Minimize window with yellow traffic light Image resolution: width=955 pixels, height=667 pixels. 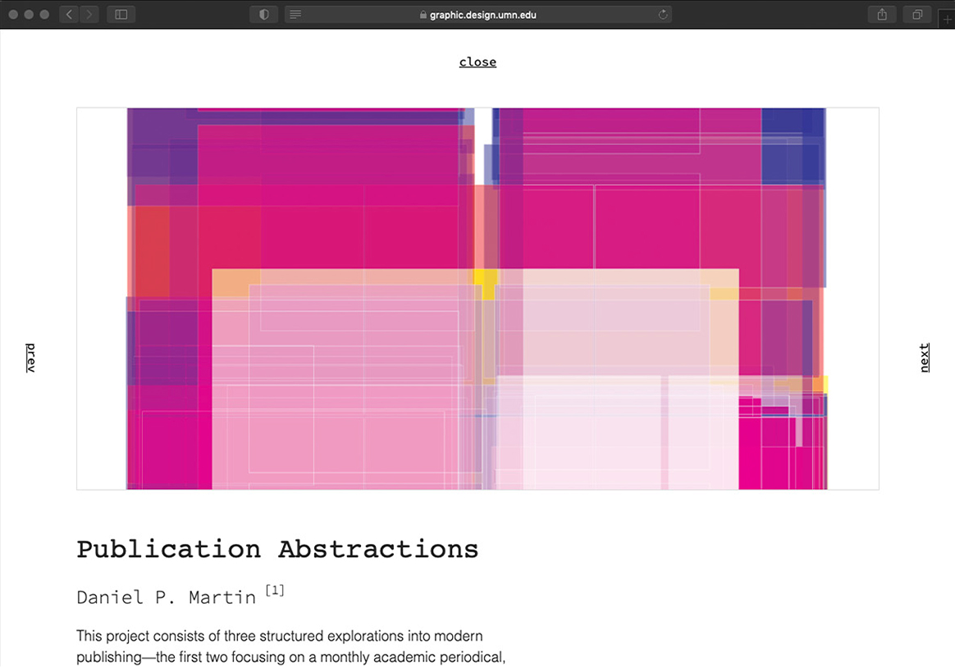[x=29, y=15]
